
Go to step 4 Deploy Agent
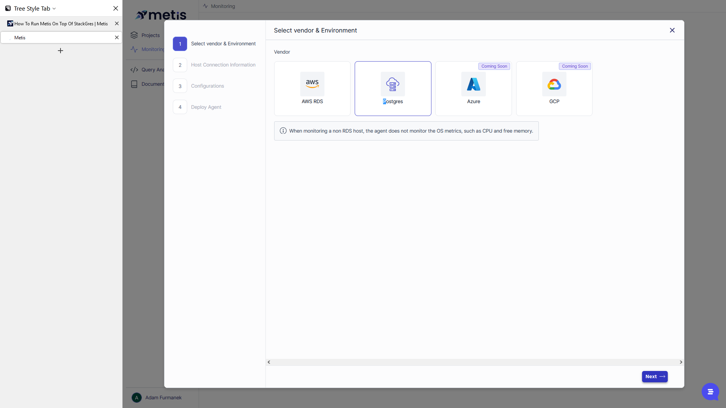(197, 107)
